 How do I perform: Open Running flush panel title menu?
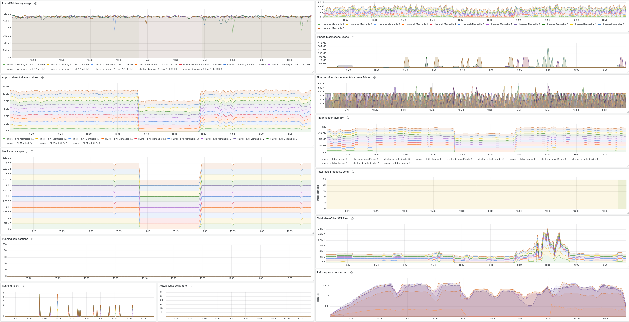click(x=10, y=286)
